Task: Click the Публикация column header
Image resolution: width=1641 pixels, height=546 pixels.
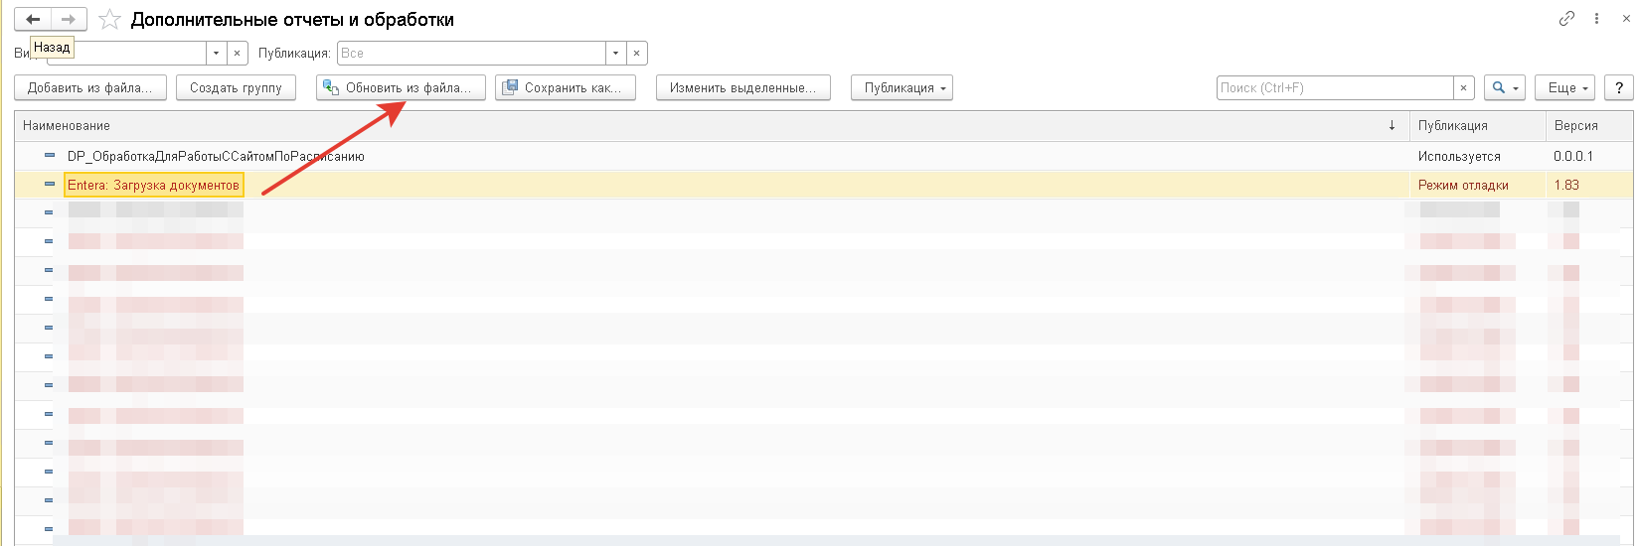Action: click(1477, 126)
